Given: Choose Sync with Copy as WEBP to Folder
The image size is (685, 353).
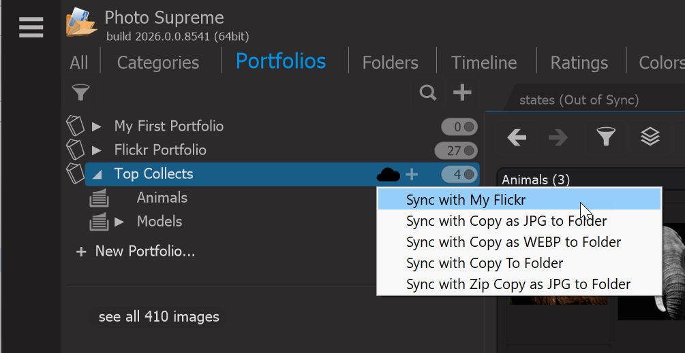Looking at the screenshot, I should click(519, 241).
